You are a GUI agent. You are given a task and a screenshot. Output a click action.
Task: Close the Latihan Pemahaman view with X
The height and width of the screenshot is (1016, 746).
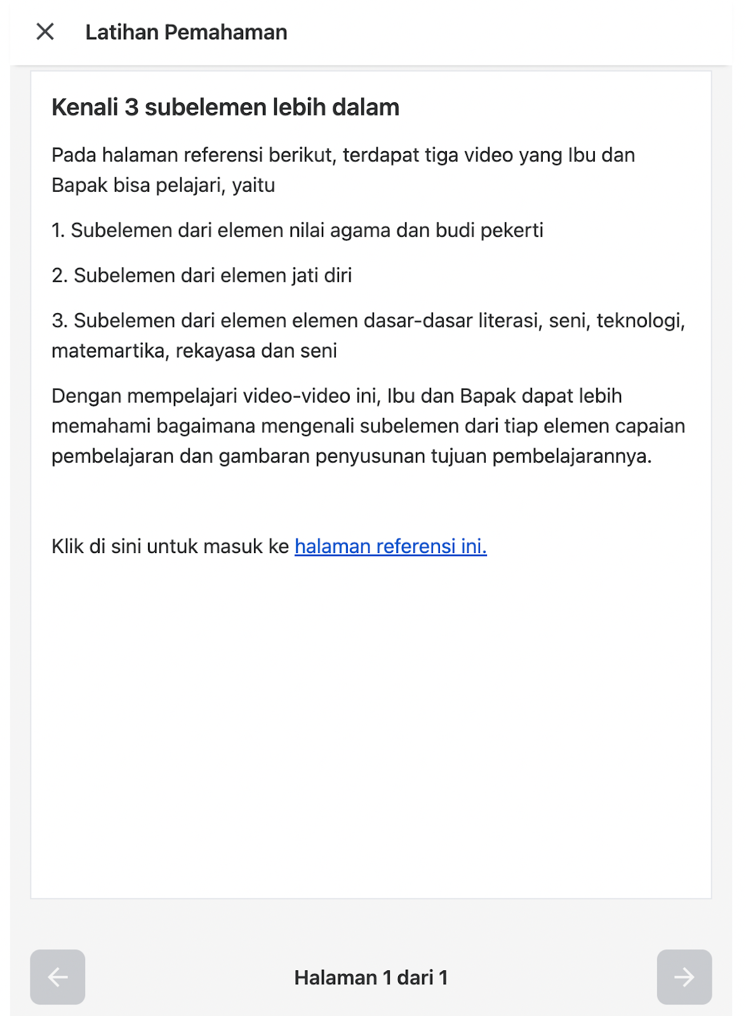45,31
